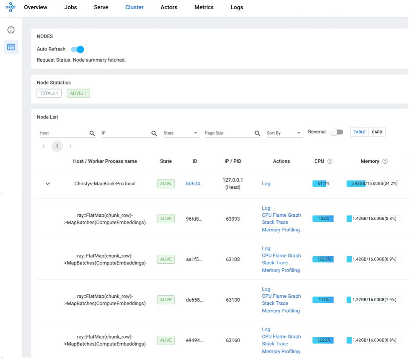Click the head node memory usage bar
The height and width of the screenshot is (359, 410).
[374, 184]
